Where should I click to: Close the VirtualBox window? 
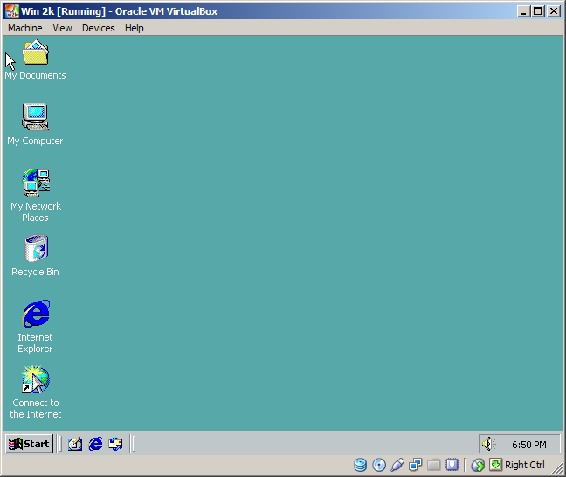(554, 11)
